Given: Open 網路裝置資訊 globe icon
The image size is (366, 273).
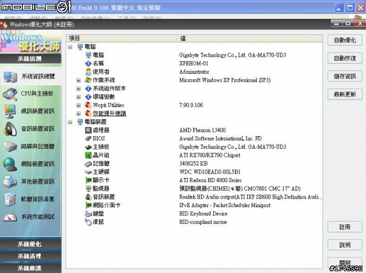Looking at the screenshot, I should point(10,164).
